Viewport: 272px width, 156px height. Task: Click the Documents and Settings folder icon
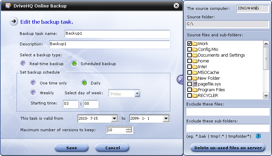point(195,55)
